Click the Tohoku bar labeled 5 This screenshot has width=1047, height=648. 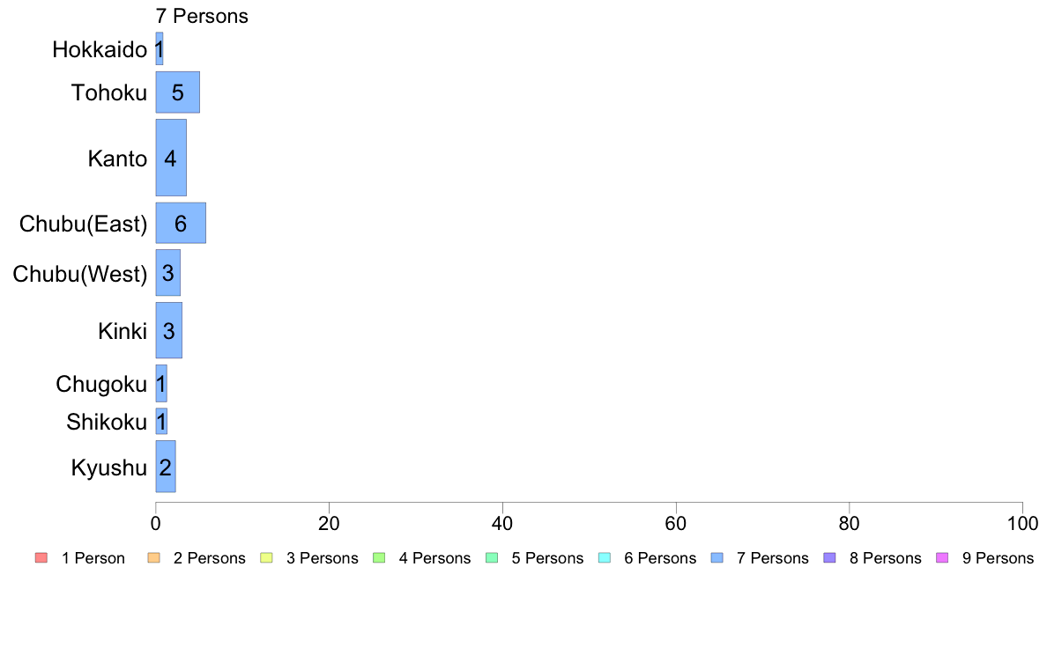pos(178,92)
